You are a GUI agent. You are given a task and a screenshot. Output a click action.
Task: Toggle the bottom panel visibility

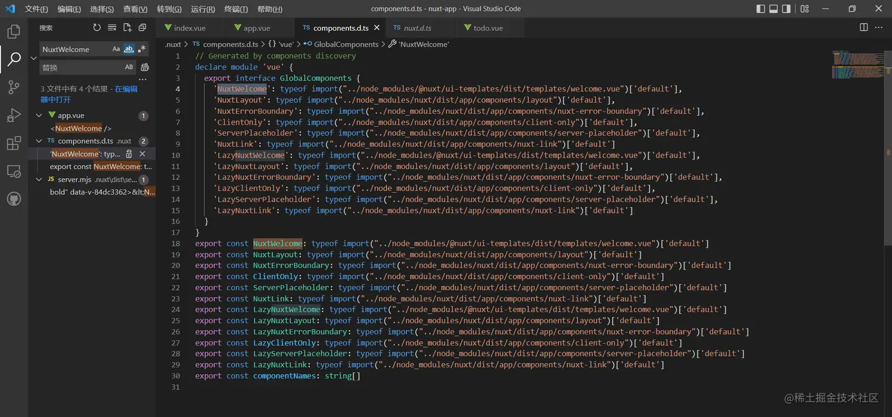point(773,9)
